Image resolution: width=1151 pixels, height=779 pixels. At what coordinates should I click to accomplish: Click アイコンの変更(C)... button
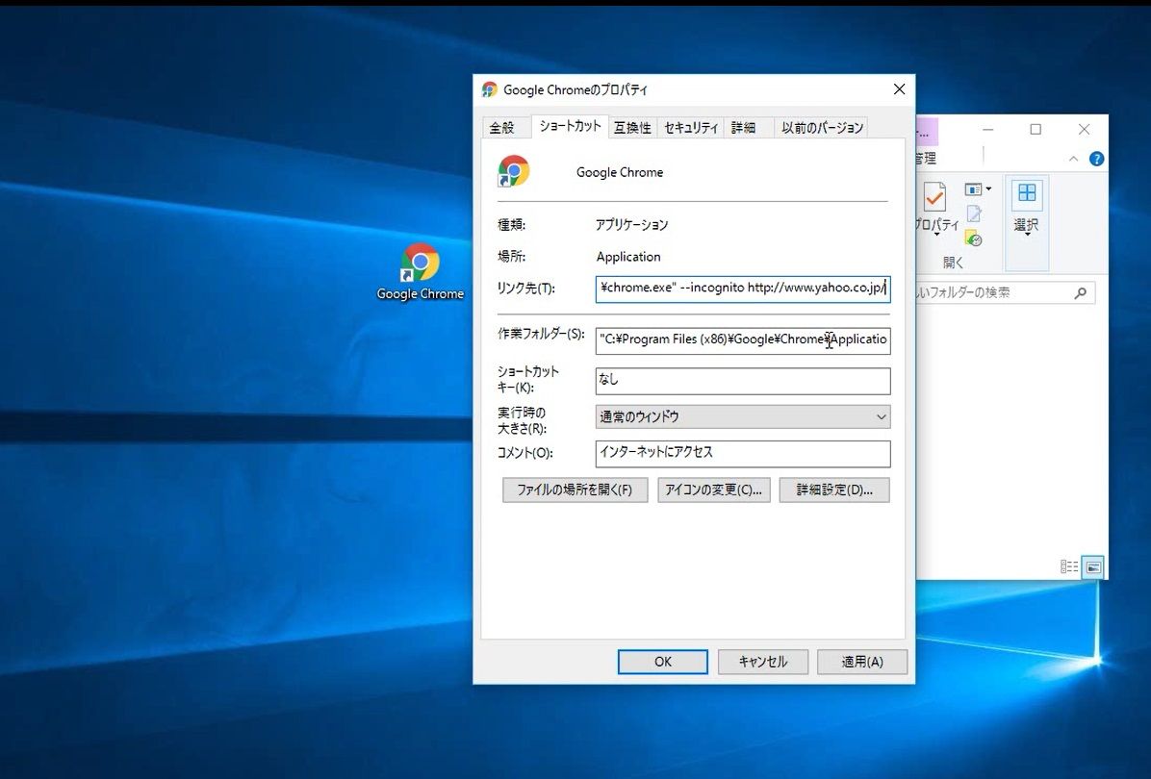point(713,490)
